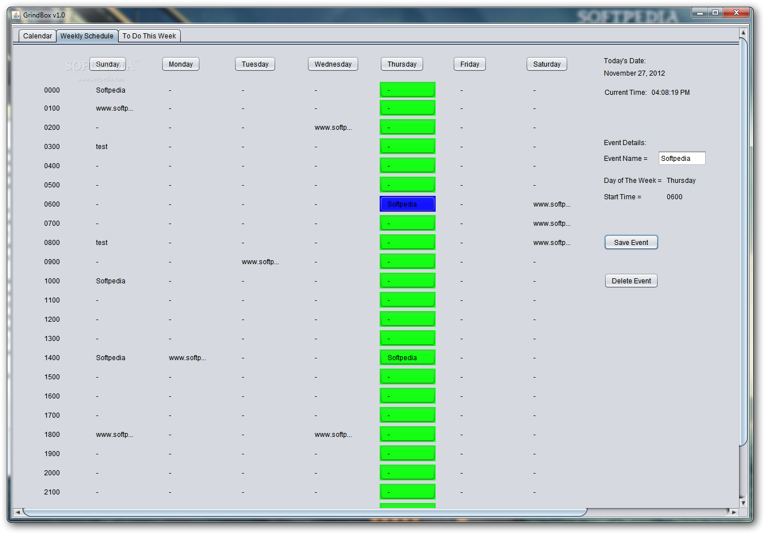Select the Tuesday day button
The width and height of the screenshot is (765, 534).
[255, 64]
